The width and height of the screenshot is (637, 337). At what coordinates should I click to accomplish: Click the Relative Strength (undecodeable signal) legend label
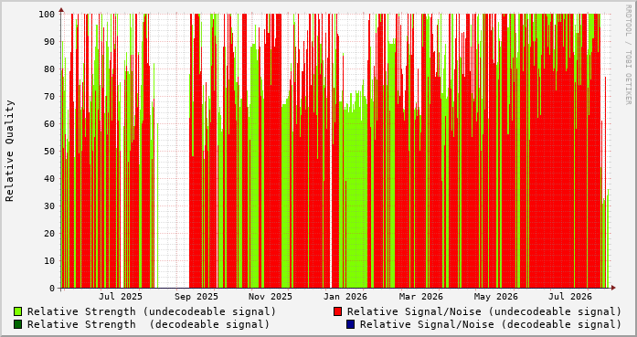coord(152,311)
